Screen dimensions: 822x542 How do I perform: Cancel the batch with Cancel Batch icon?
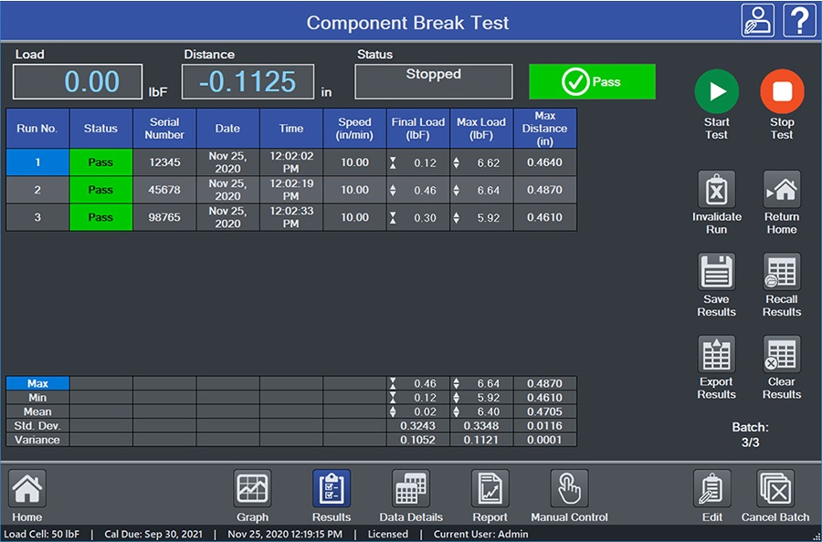coord(775,488)
